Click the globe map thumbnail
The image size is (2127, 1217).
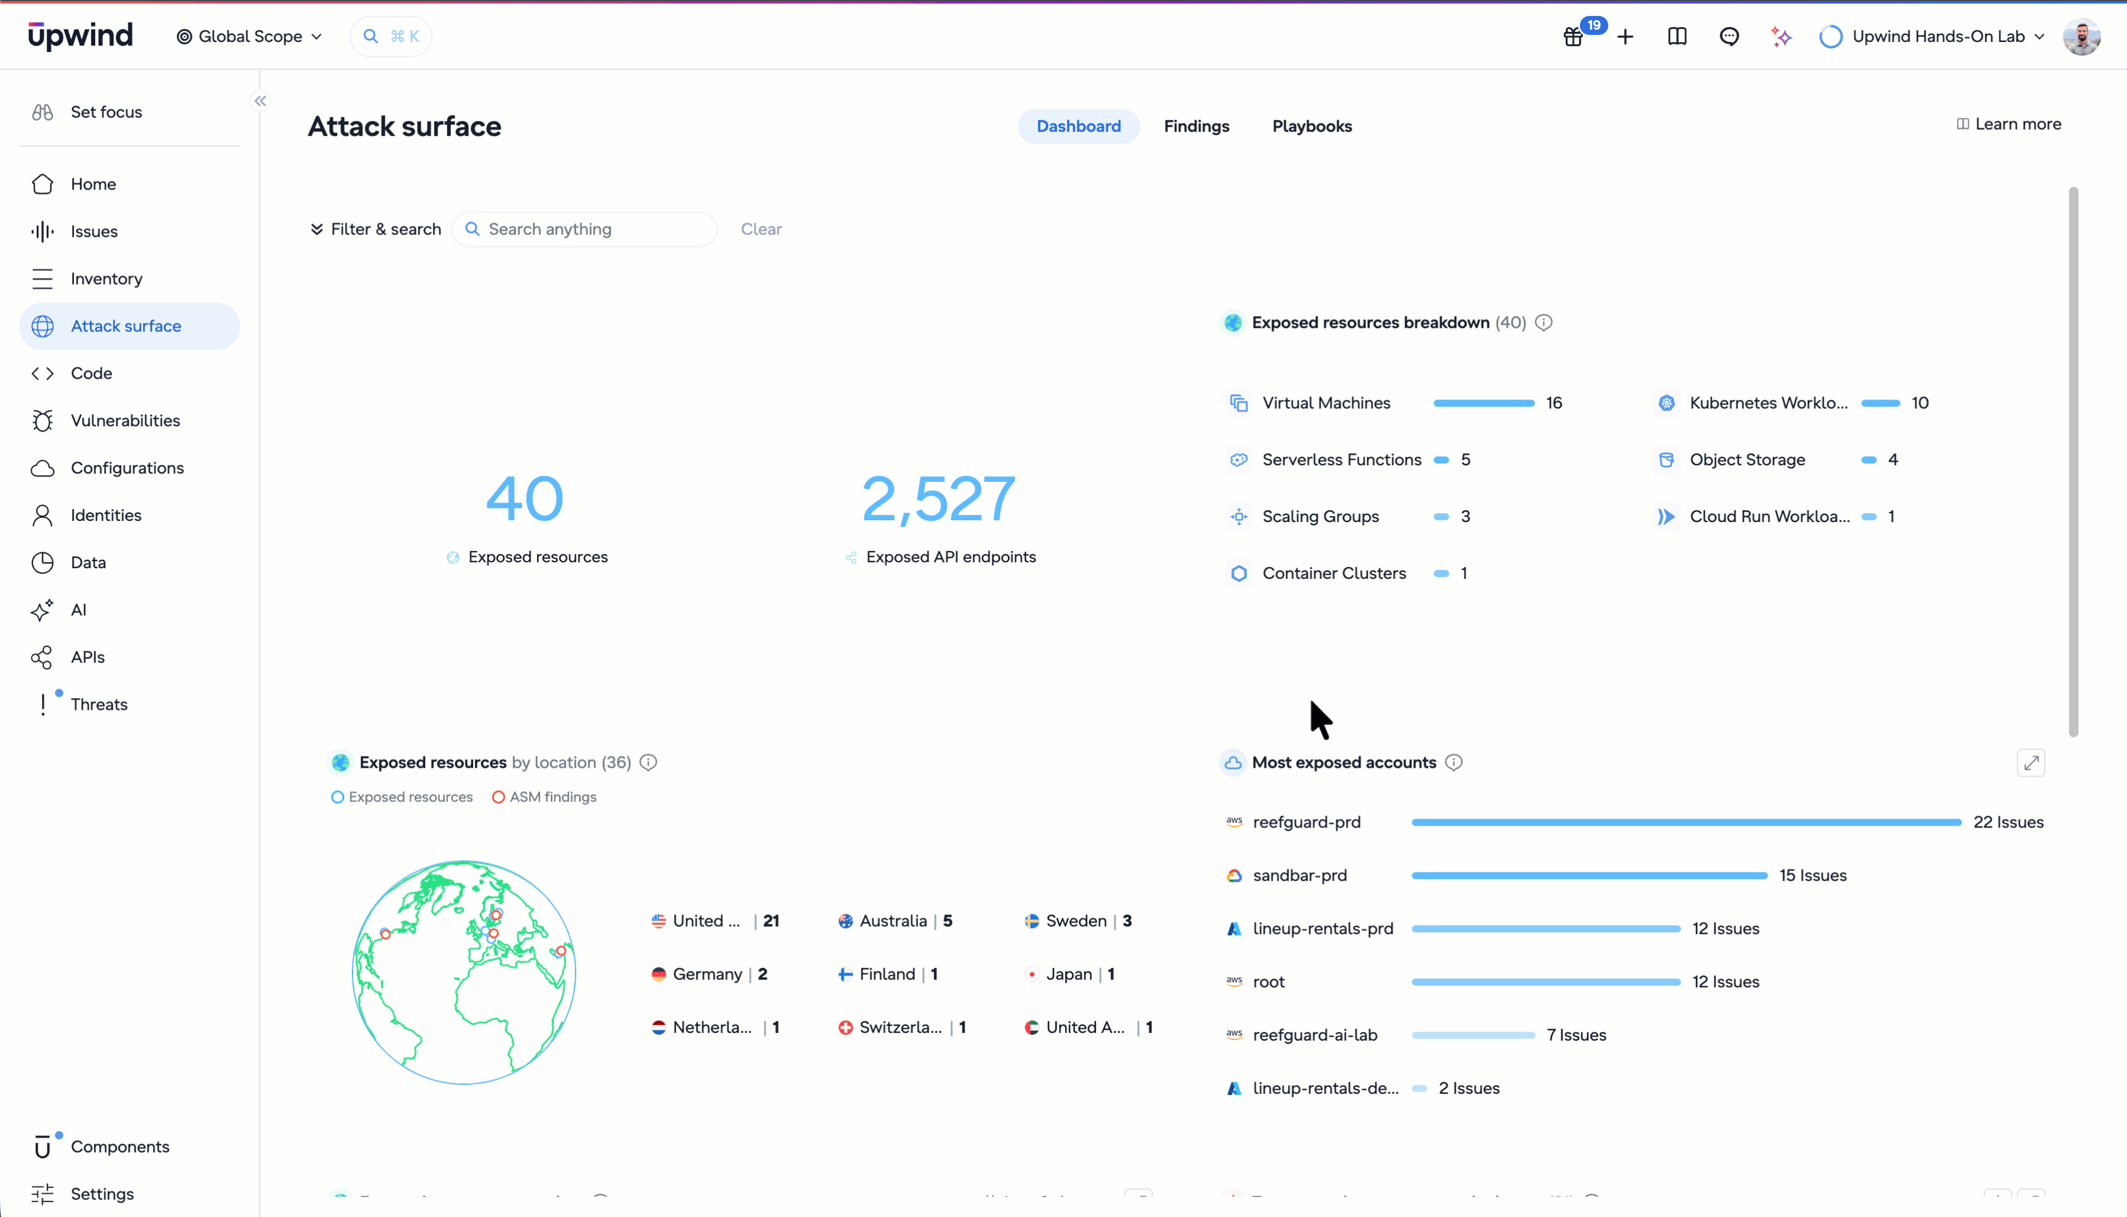pyautogui.click(x=464, y=972)
